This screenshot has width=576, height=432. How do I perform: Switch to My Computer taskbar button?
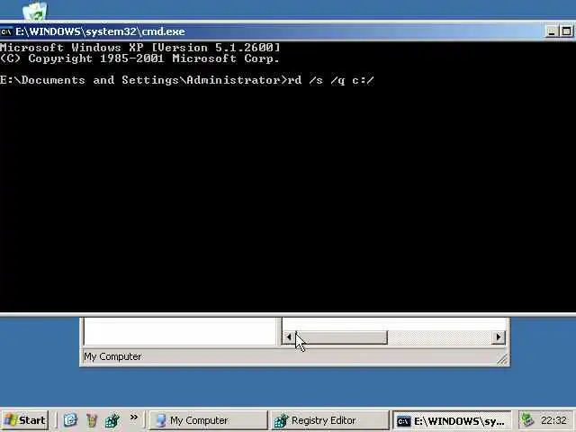(208, 420)
